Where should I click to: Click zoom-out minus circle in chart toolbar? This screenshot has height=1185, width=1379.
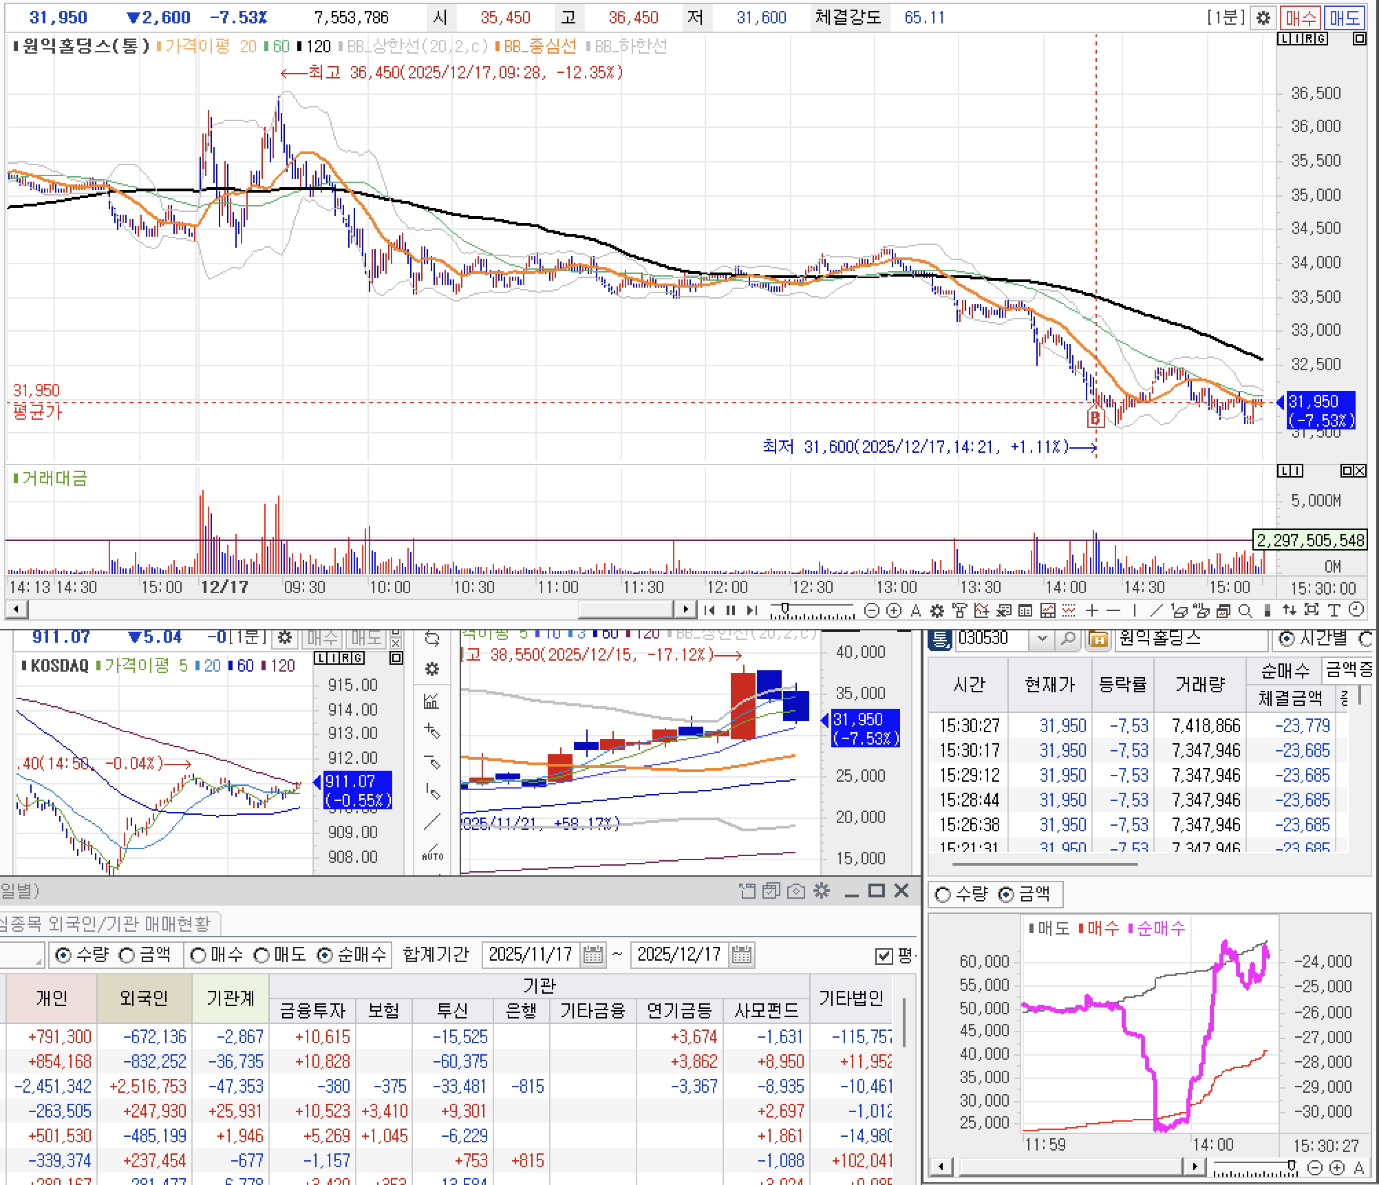pyautogui.click(x=872, y=610)
